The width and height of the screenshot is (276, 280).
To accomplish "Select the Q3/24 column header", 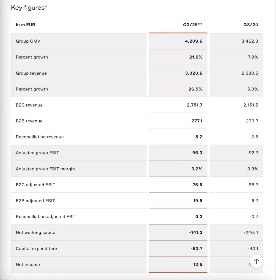I will tap(250, 25).
